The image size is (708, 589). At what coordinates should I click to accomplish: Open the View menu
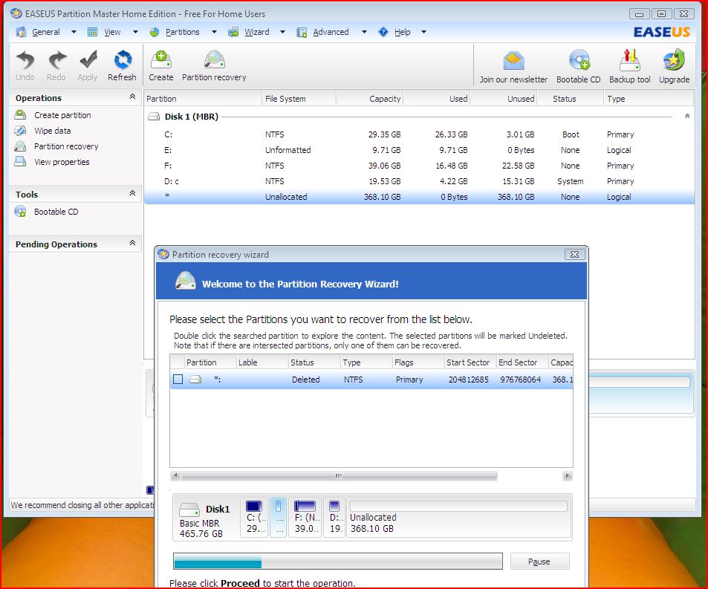click(x=112, y=32)
